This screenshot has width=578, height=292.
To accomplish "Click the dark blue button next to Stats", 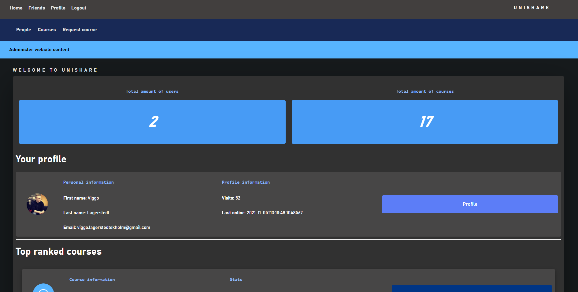I will pos(472,290).
